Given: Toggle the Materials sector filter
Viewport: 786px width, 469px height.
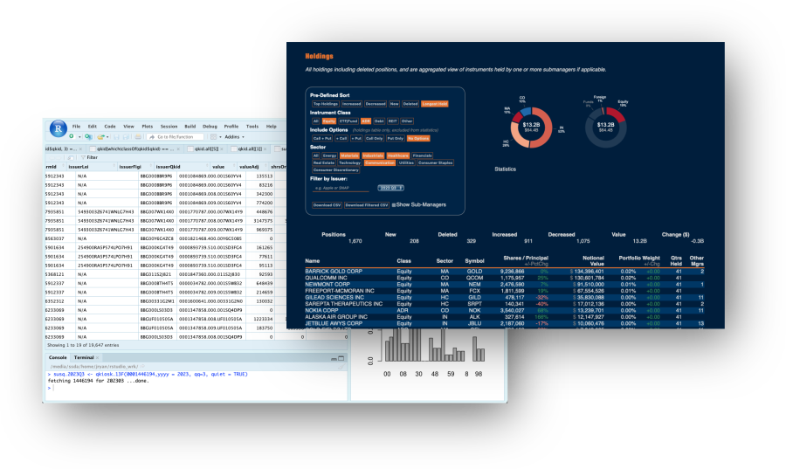Looking at the screenshot, I should click(349, 155).
